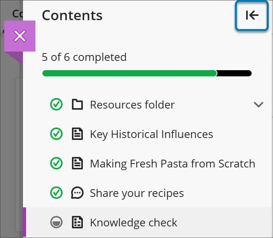Open the Resources folder item
The width and height of the screenshot is (273, 238).
point(132,105)
